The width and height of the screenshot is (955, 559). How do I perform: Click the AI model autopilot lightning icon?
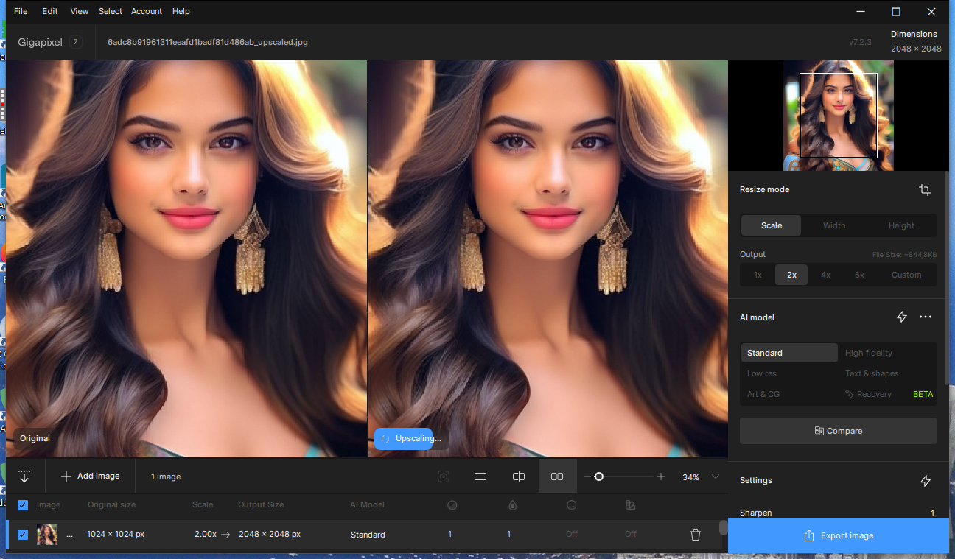pyautogui.click(x=902, y=317)
